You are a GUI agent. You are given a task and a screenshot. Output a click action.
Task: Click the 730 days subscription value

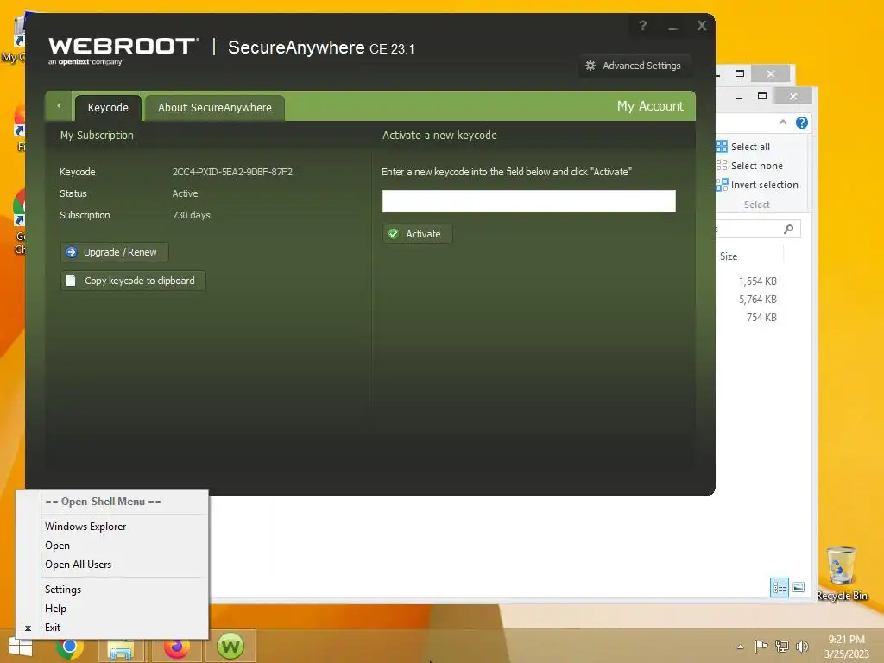pyautogui.click(x=191, y=215)
